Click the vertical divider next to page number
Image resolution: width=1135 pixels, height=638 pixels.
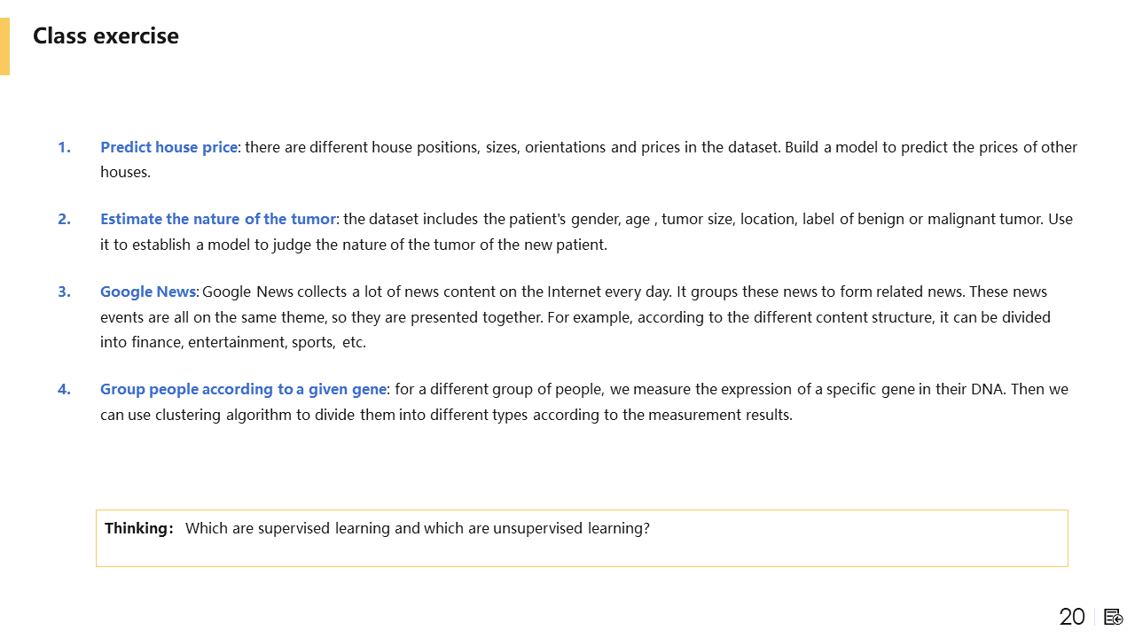pos(1095,617)
